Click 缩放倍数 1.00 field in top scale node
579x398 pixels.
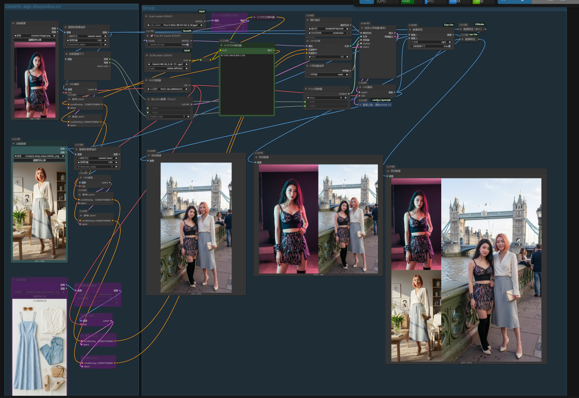pyautogui.click(x=86, y=40)
